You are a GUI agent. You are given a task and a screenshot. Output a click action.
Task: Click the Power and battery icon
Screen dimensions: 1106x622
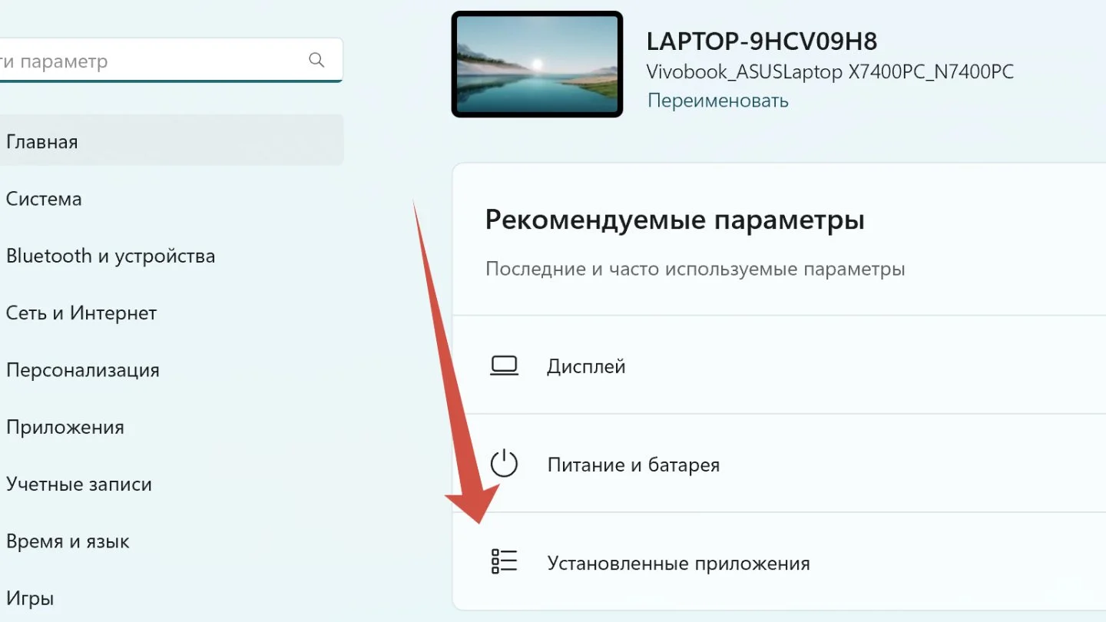tap(504, 465)
